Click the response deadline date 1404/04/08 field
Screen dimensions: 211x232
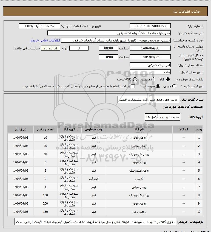(x=150, y=48)
